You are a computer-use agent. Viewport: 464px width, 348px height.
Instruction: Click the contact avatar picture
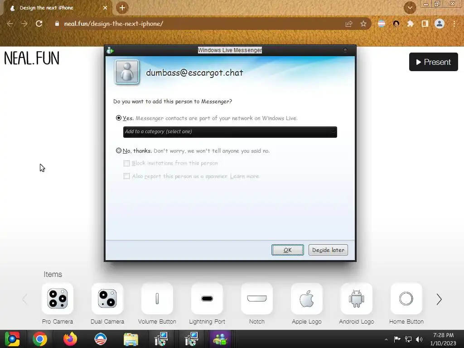(127, 72)
